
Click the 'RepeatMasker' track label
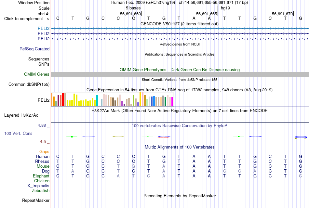coord(36,201)
